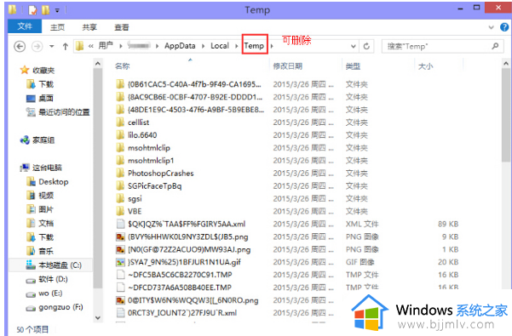This screenshot has width=512, height=336.
Task: Open 最近访问的位置 in sidebar
Action: tap(64, 112)
